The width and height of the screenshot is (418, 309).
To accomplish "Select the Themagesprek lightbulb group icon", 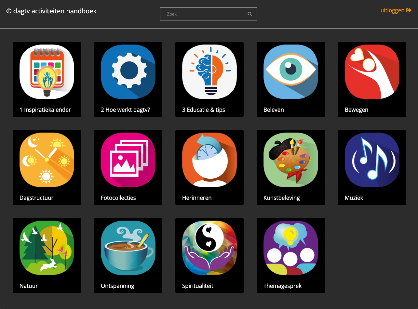I will 291,248.
